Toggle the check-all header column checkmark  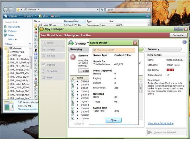(73, 78)
